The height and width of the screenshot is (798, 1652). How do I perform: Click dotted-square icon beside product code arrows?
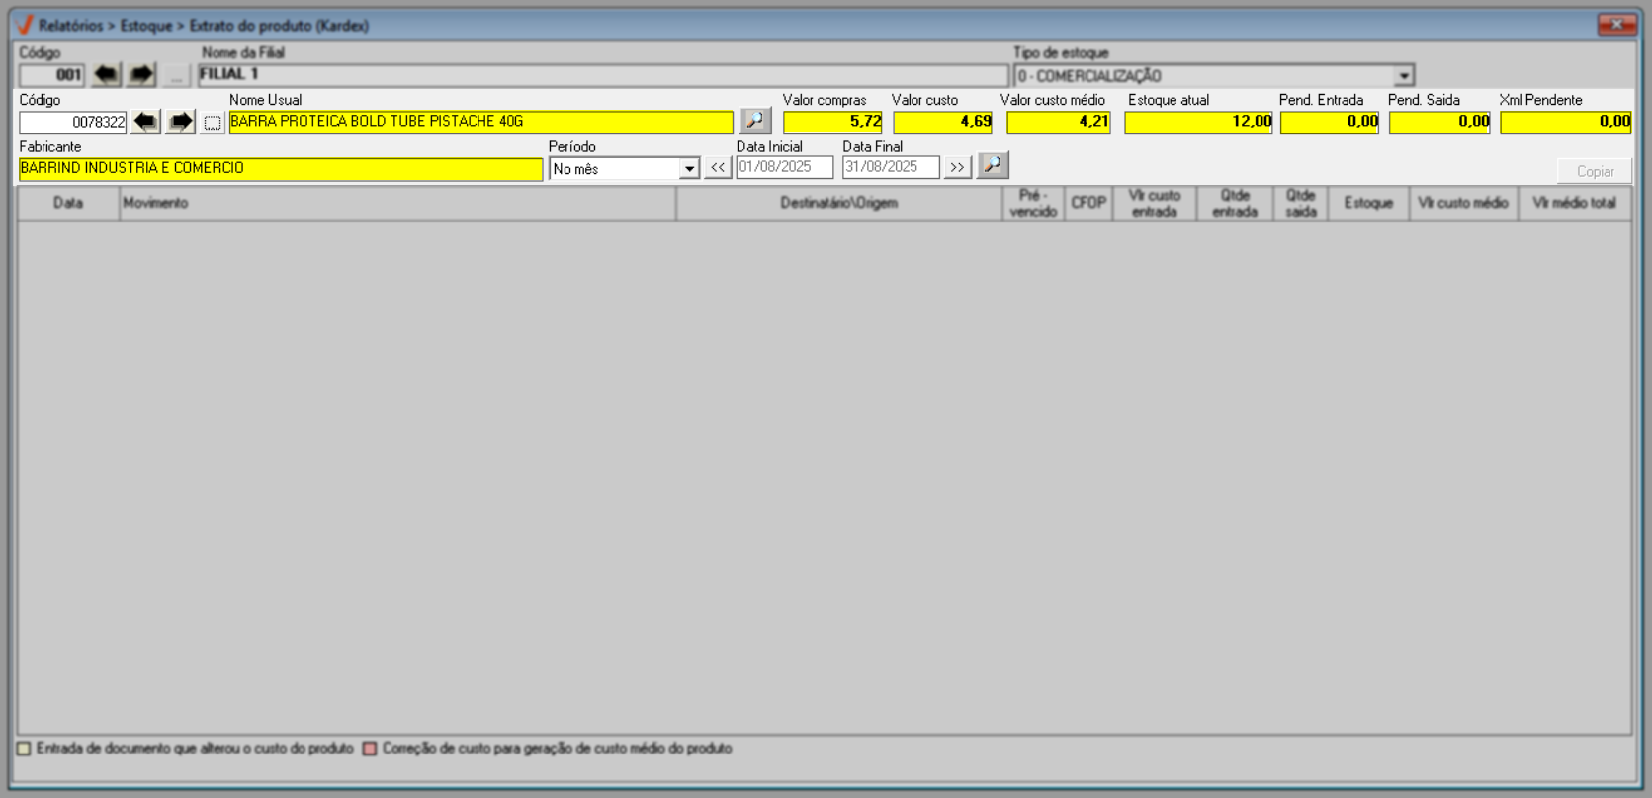(x=213, y=123)
